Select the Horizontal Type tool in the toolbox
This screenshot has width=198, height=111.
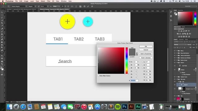2,53
